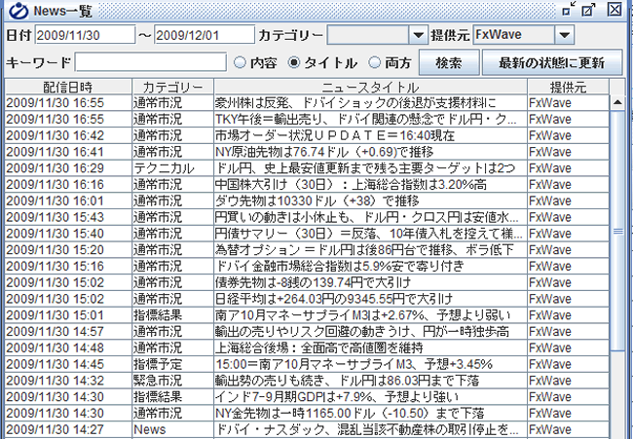Open news 輸出の売りやリスク回避の動きうけ、円が一時独歩高
Screen dimensions: 633x439
[370, 332]
